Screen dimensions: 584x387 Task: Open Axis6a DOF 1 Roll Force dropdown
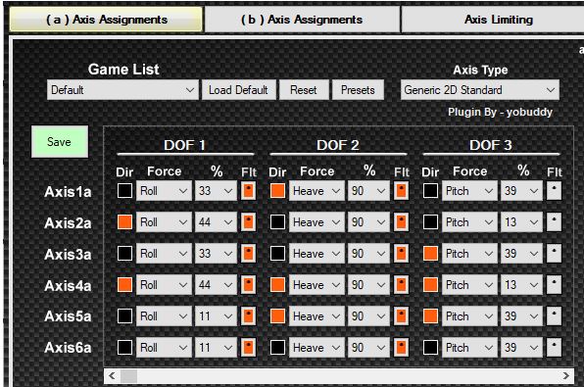tap(164, 347)
